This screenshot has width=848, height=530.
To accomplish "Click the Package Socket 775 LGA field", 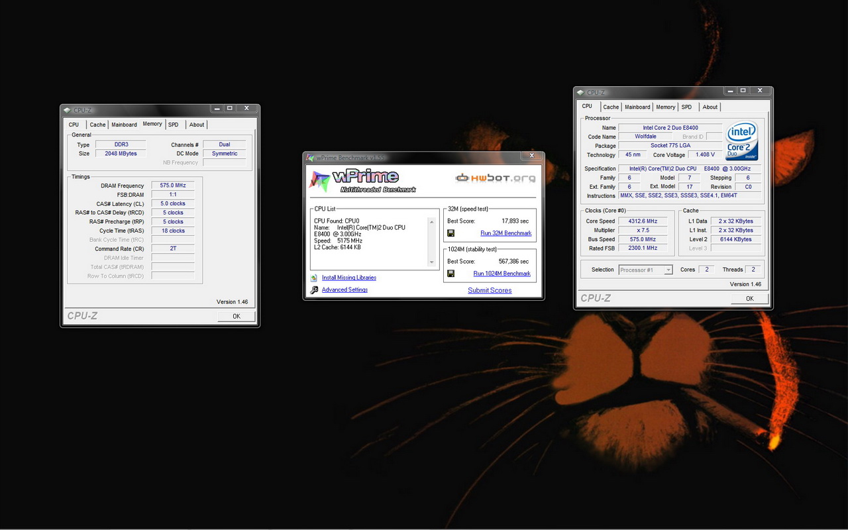I will [x=670, y=146].
